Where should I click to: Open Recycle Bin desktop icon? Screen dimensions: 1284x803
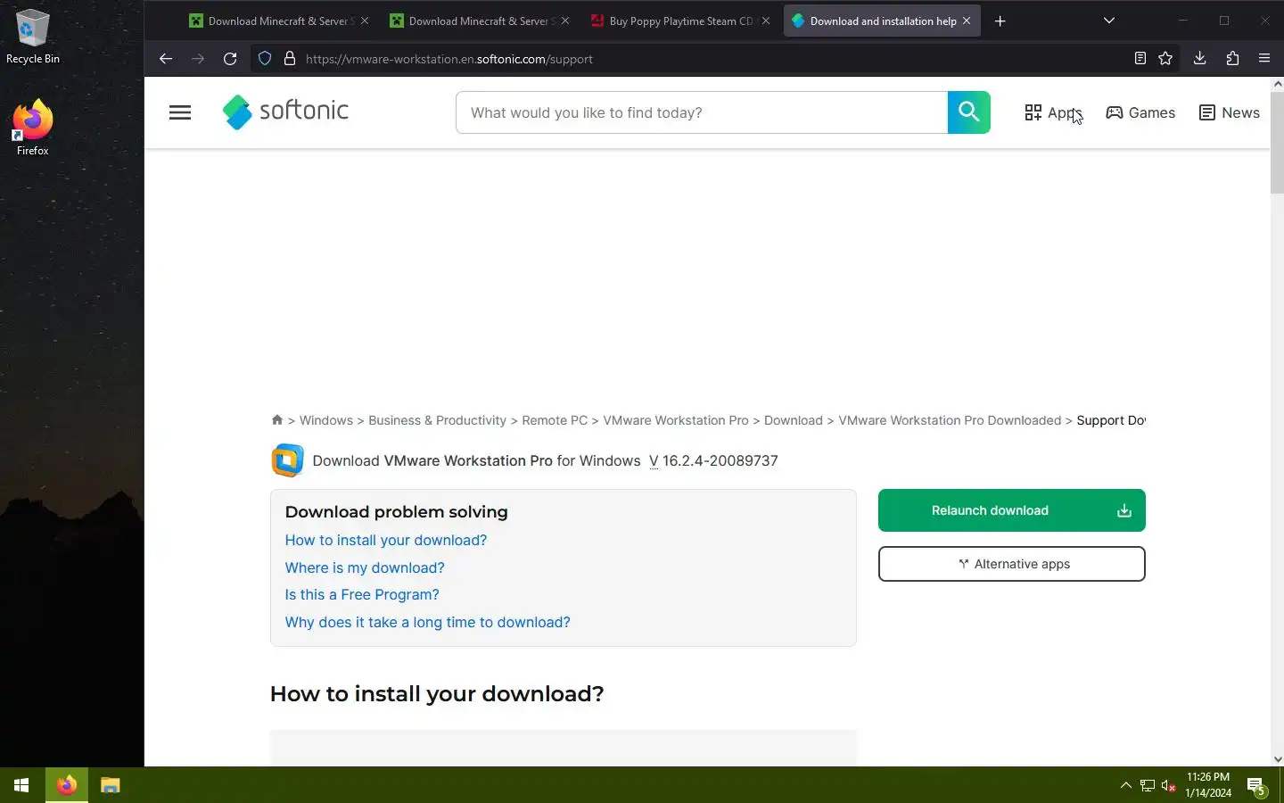coord(33,37)
